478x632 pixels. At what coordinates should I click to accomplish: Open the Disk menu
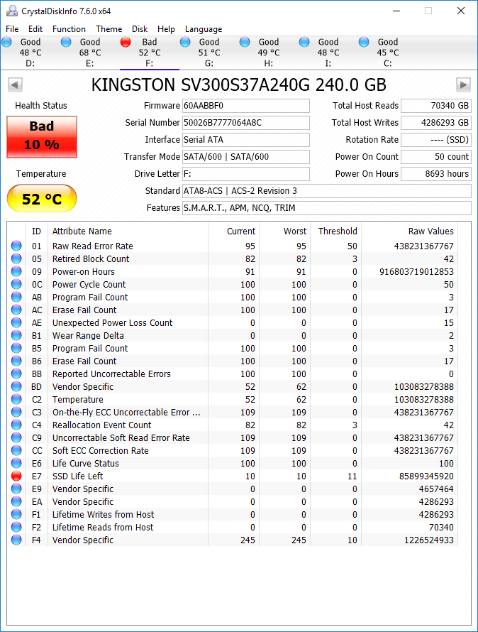tap(140, 29)
